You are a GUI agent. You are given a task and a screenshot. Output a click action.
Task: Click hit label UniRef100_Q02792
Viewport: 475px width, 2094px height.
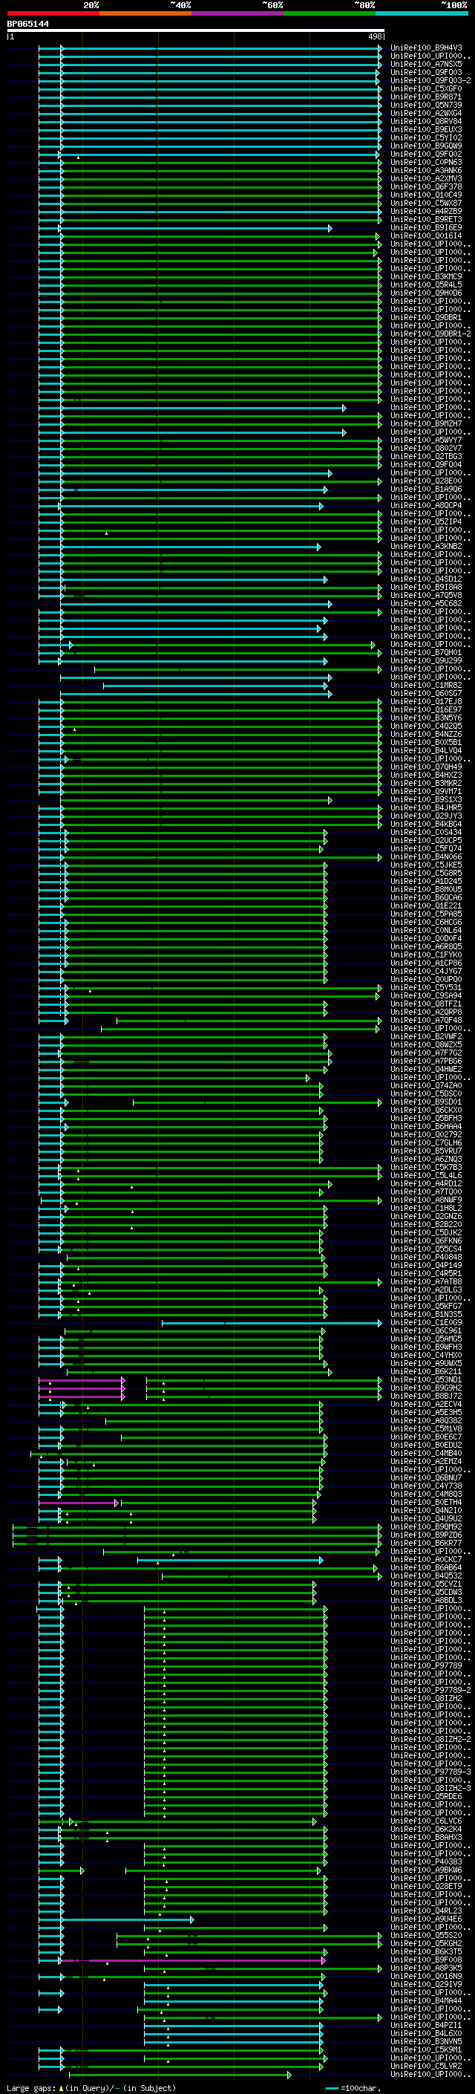click(x=426, y=1135)
